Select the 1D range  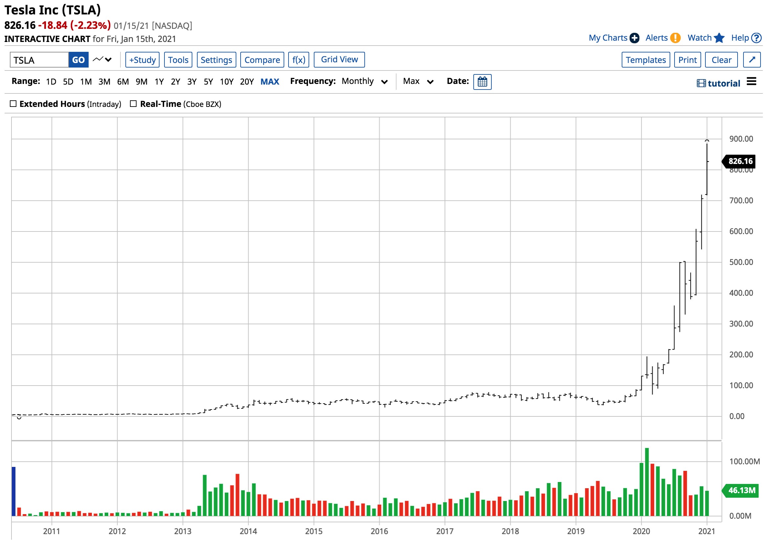51,82
